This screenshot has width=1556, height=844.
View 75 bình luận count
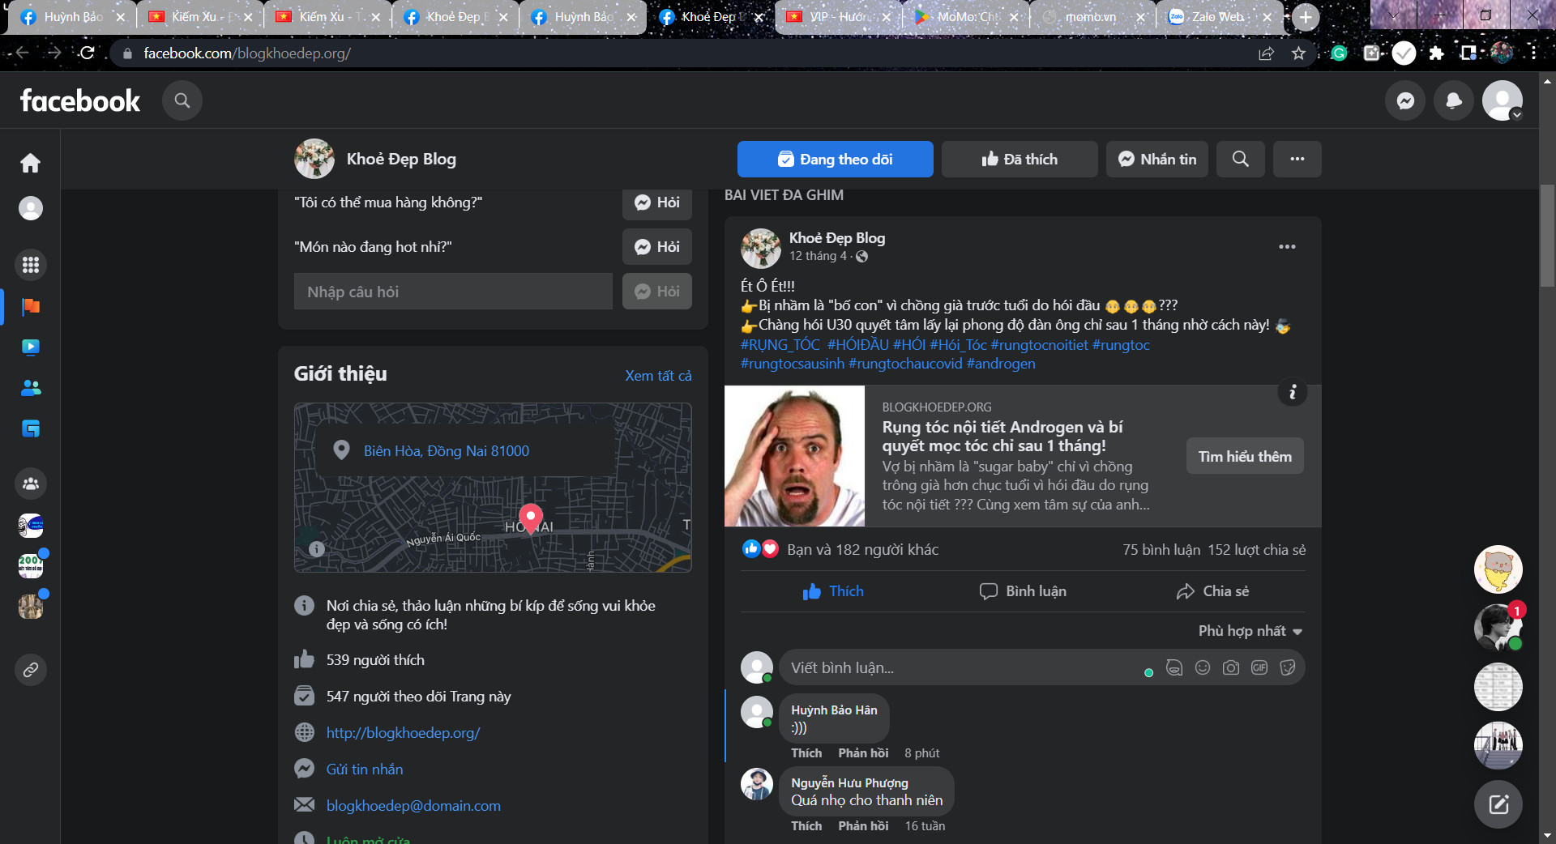click(1161, 550)
